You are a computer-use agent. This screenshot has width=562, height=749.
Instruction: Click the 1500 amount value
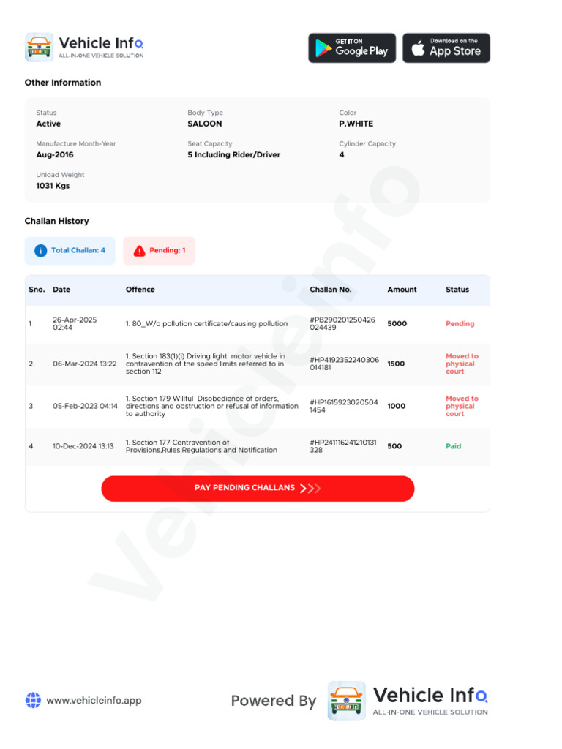pyautogui.click(x=396, y=364)
